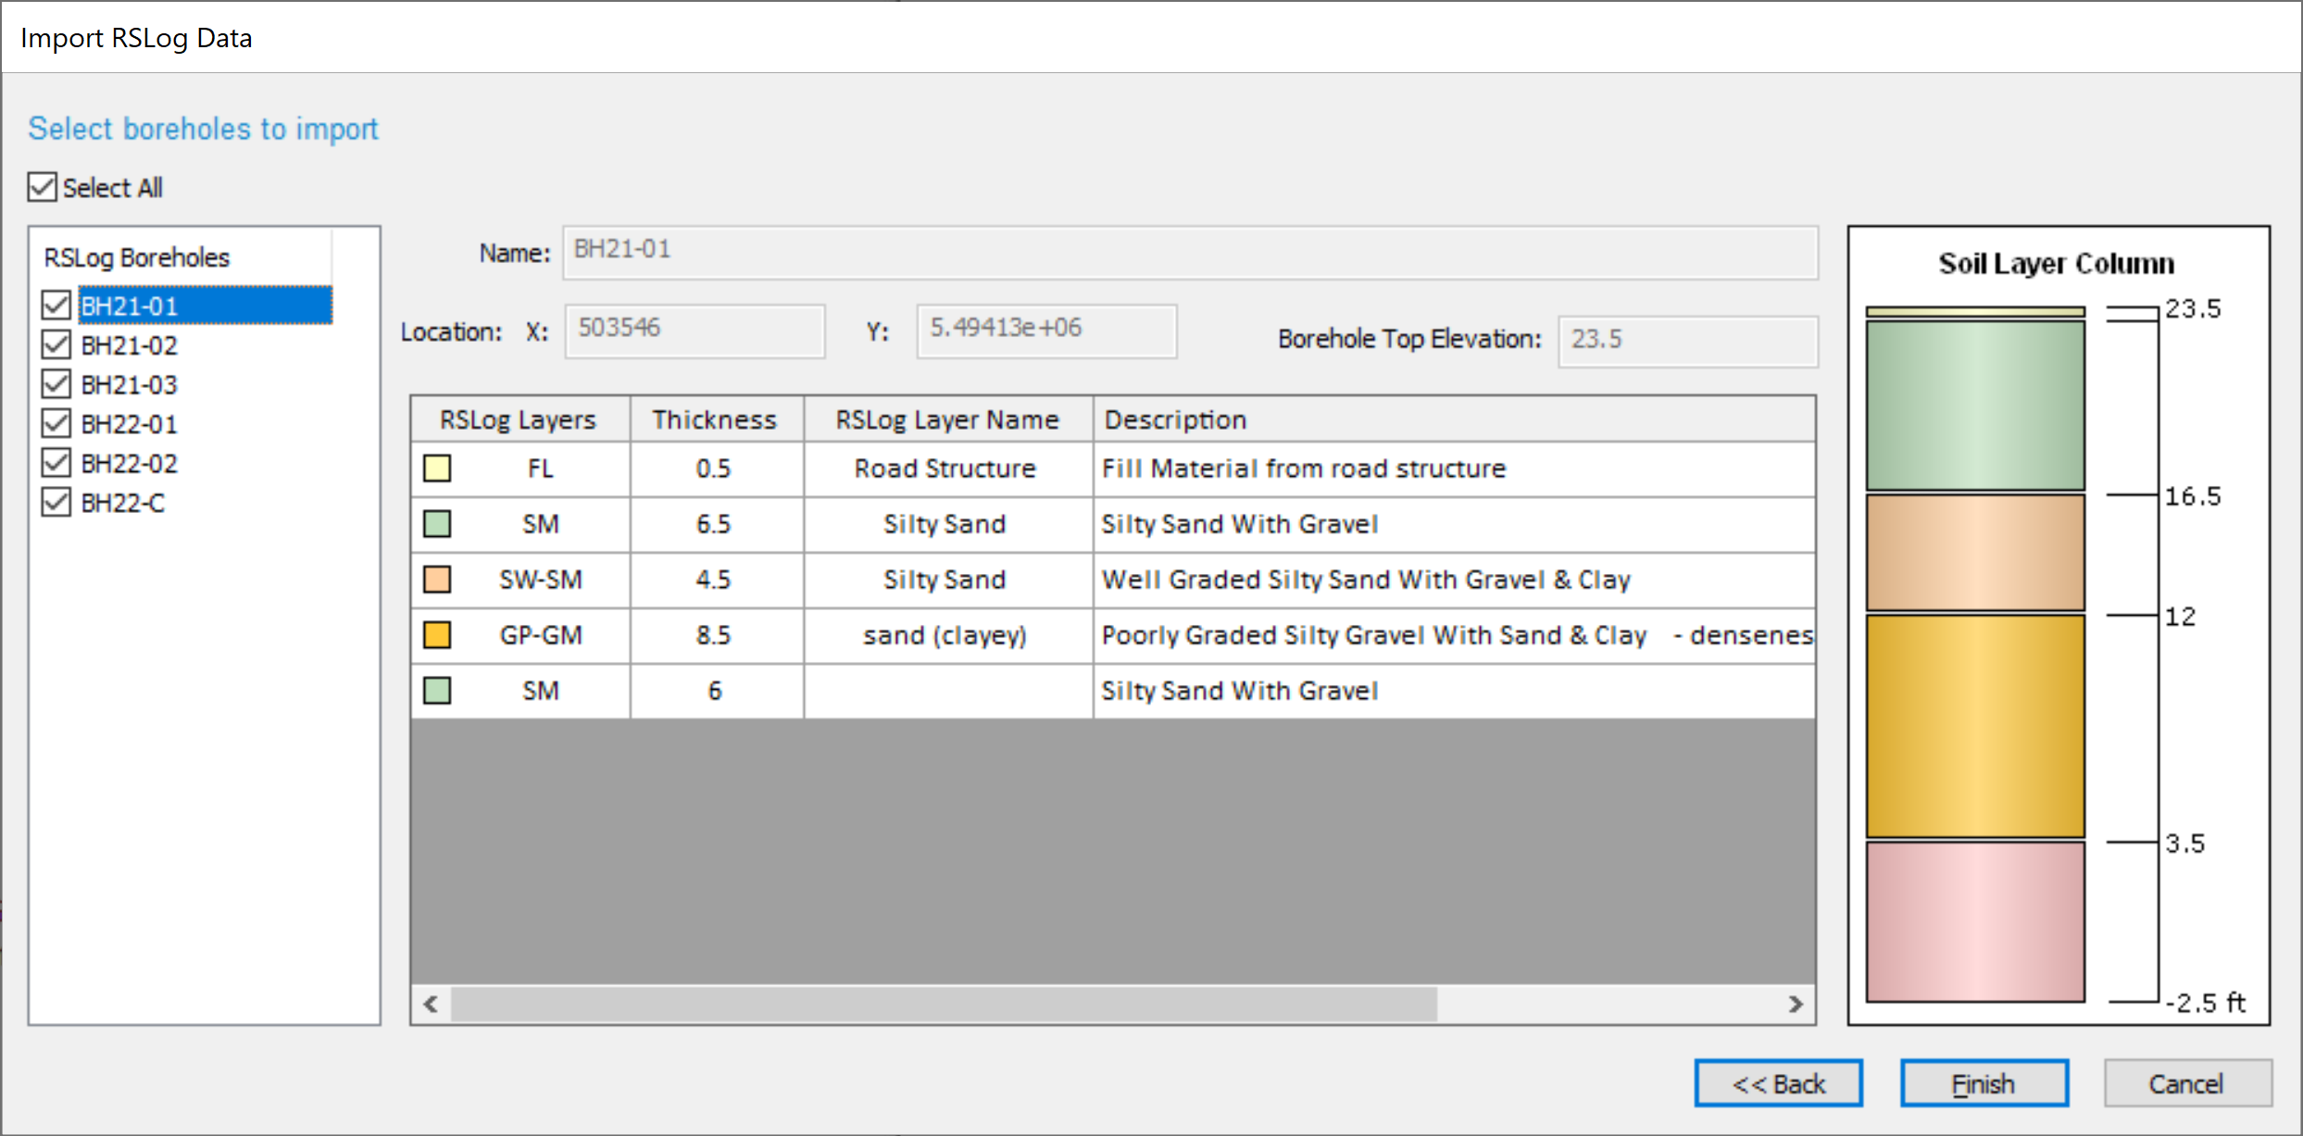The width and height of the screenshot is (2303, 1136).
Task: Click the pink soil layer in column
Action: pos(1975,922)
